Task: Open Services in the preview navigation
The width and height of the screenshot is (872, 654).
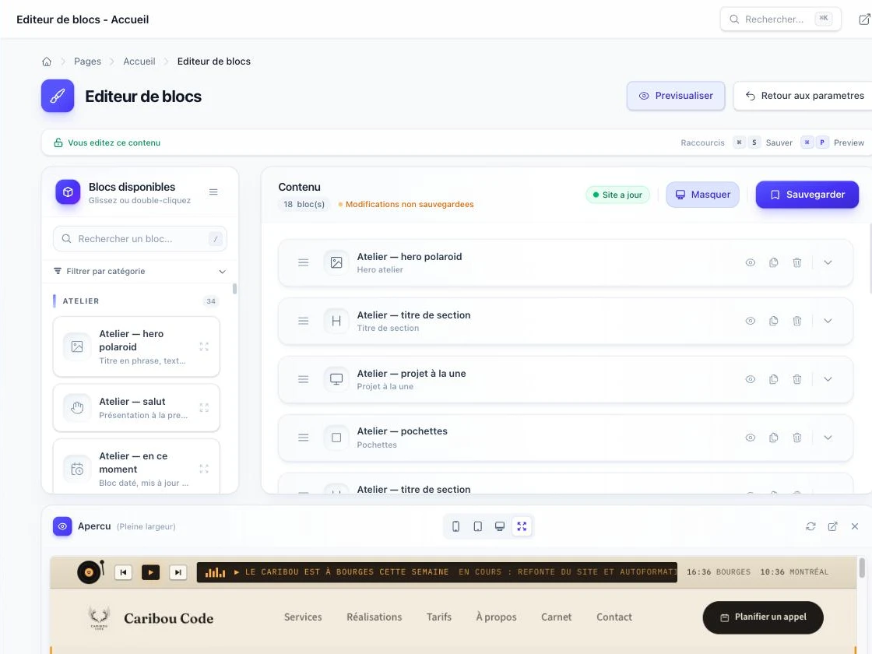Action: click(303, 617)
